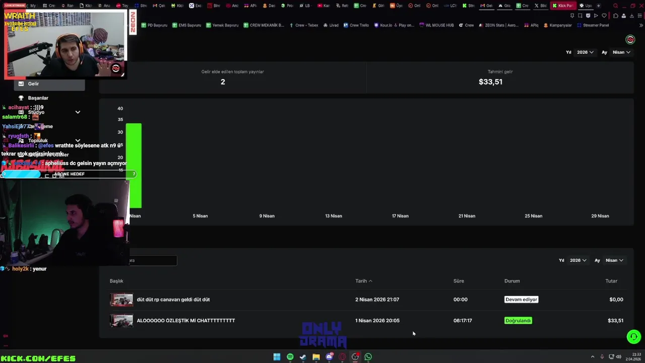Open the Livad bookmark
This screenshot has height=363, width=645.
331,25
